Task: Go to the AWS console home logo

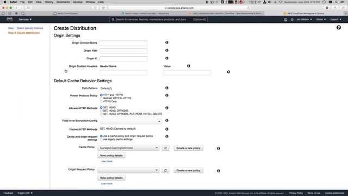Action: (x=10, y=20)
